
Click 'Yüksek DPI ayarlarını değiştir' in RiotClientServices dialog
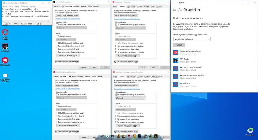[x=68, y=126]
